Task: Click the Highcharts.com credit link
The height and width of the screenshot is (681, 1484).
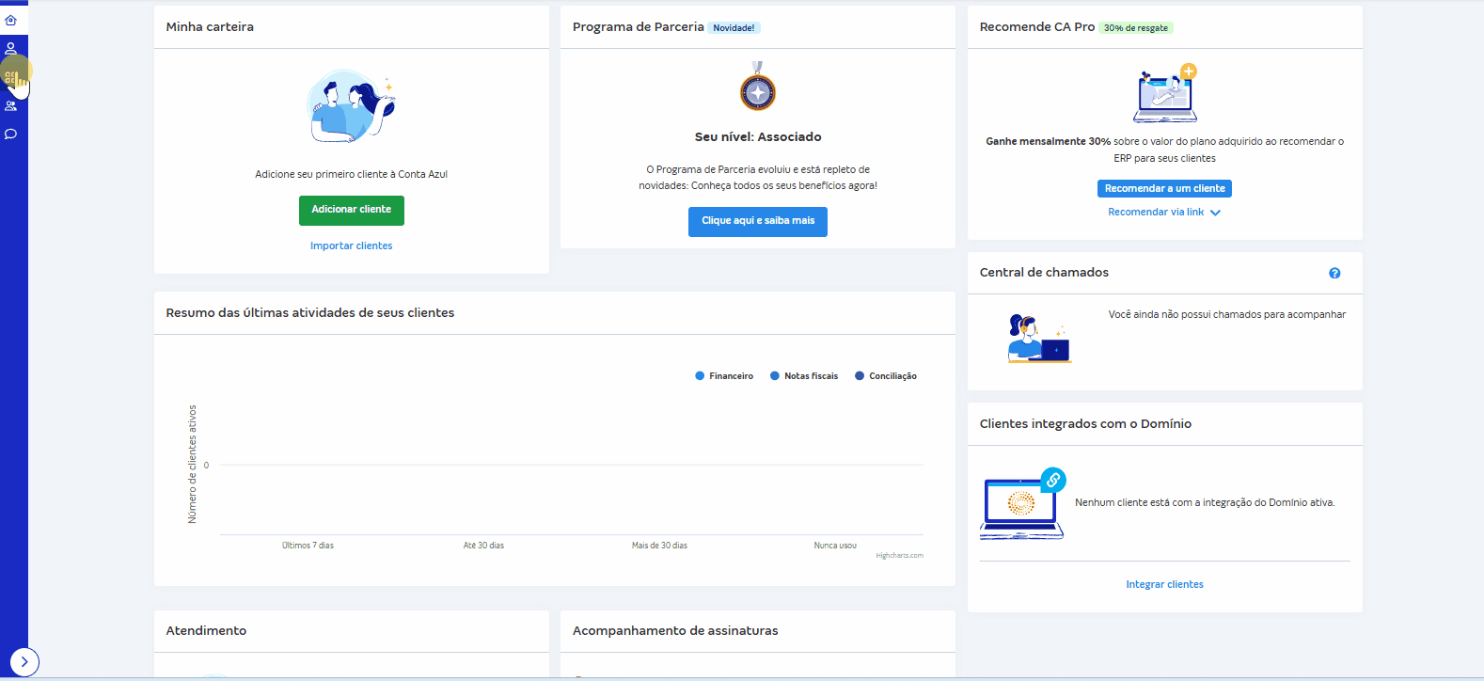Action: coord(899,555)
